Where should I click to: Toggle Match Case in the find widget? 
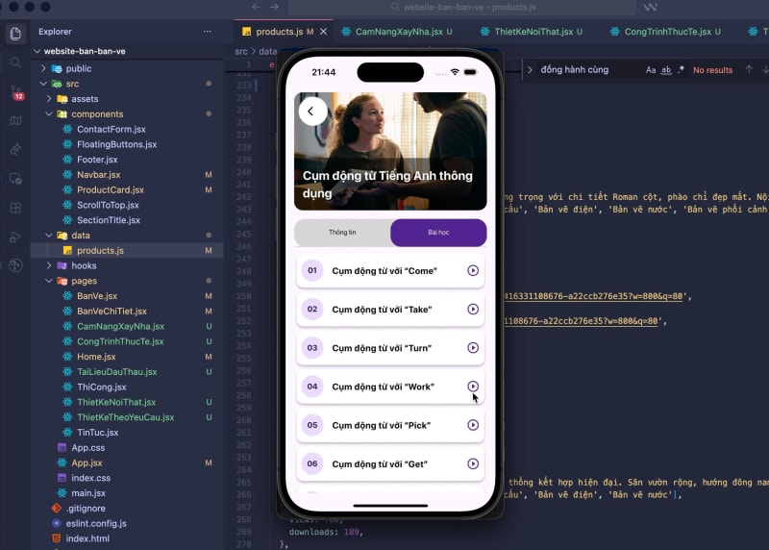click(651, 70)
